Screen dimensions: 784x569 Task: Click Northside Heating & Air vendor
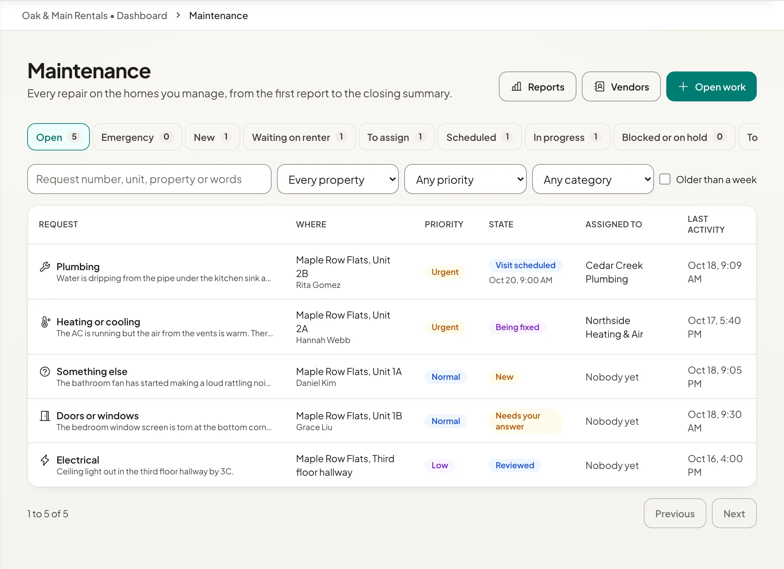pyautogui.click(x=614, y=327)
